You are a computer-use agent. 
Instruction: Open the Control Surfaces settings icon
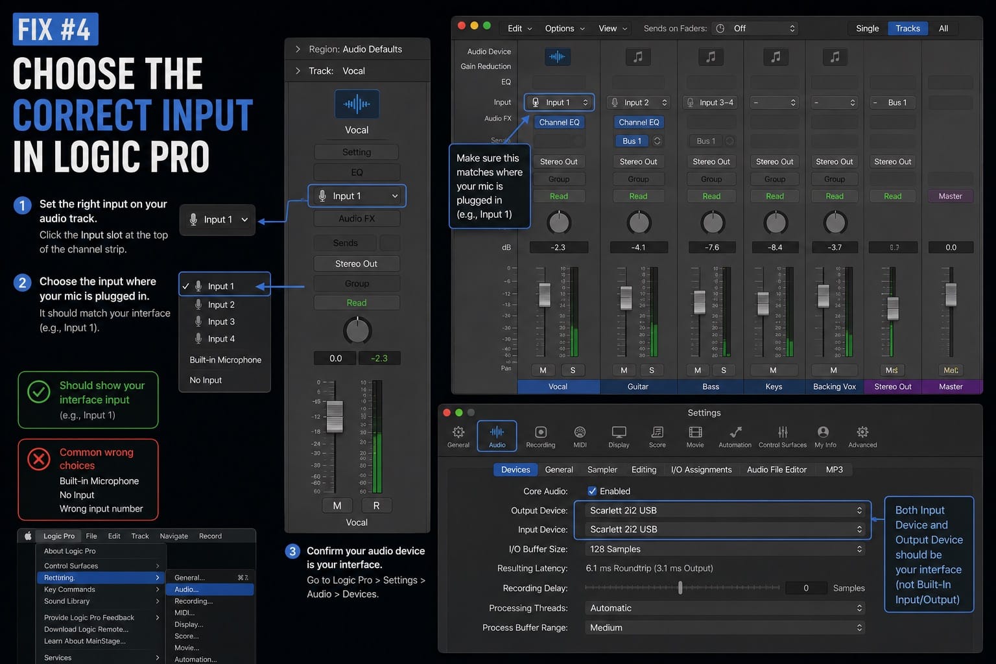click(783, 436)
